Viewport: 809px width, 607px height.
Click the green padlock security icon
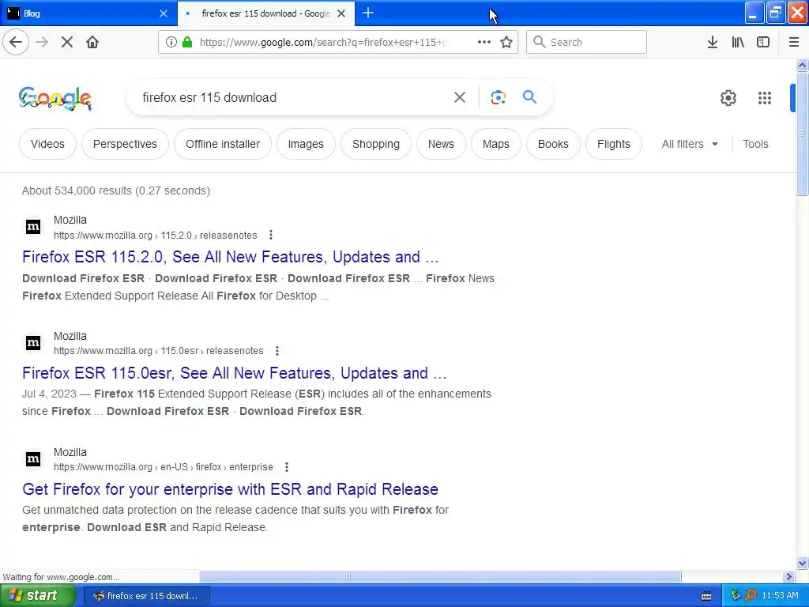point(187,42)
